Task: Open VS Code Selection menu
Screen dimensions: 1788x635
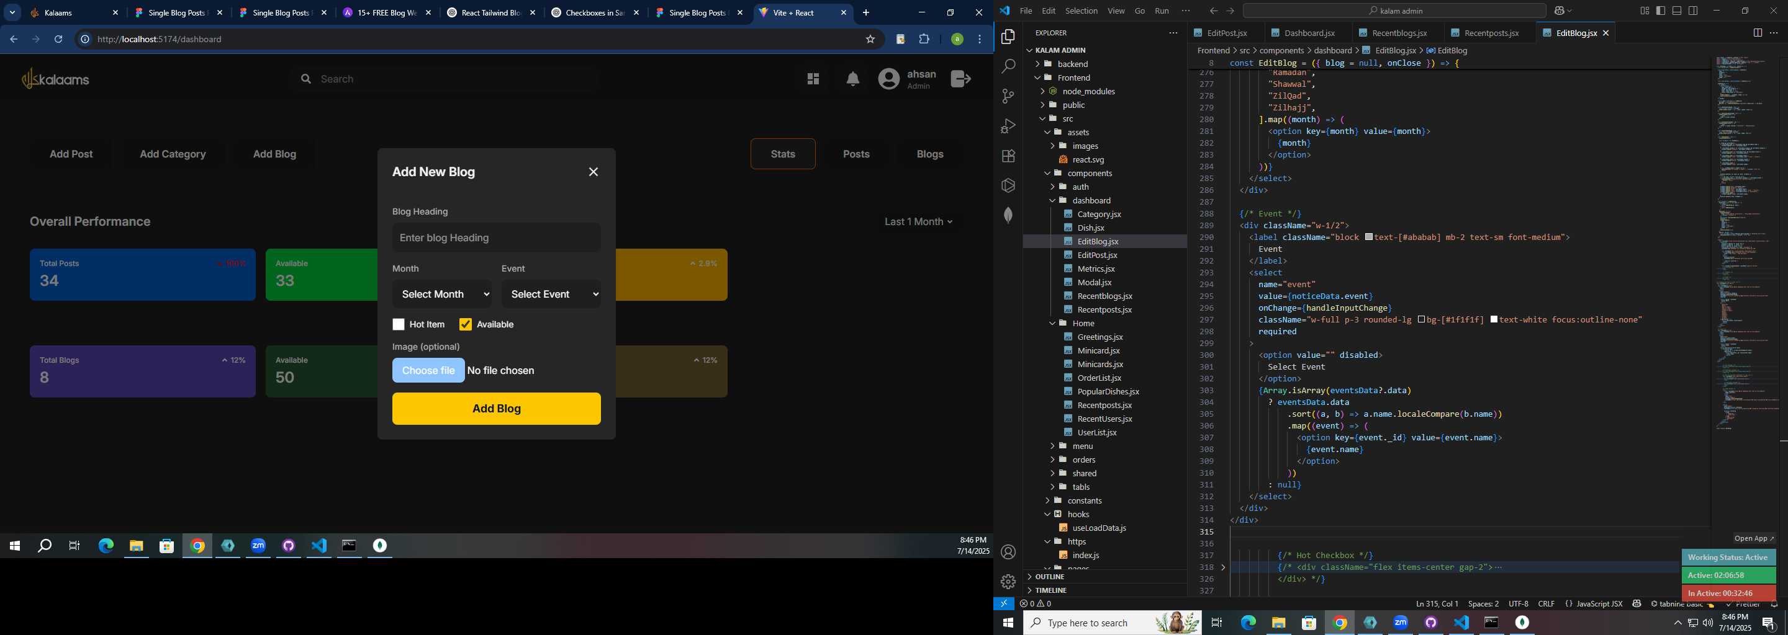Action: (x=1081, y=11)
